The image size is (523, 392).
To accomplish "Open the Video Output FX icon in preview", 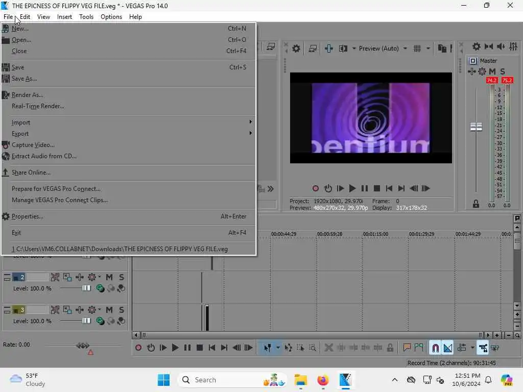I will [328, 48].
